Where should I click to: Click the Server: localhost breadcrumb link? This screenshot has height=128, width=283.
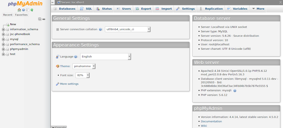coord(73,2)
